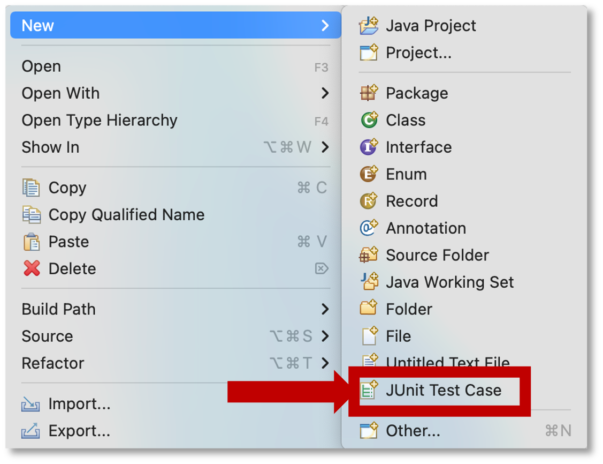Image resolution: width=603 pixels, height=464 pixels.
Task: Click the Record icon
Action: 369,200
